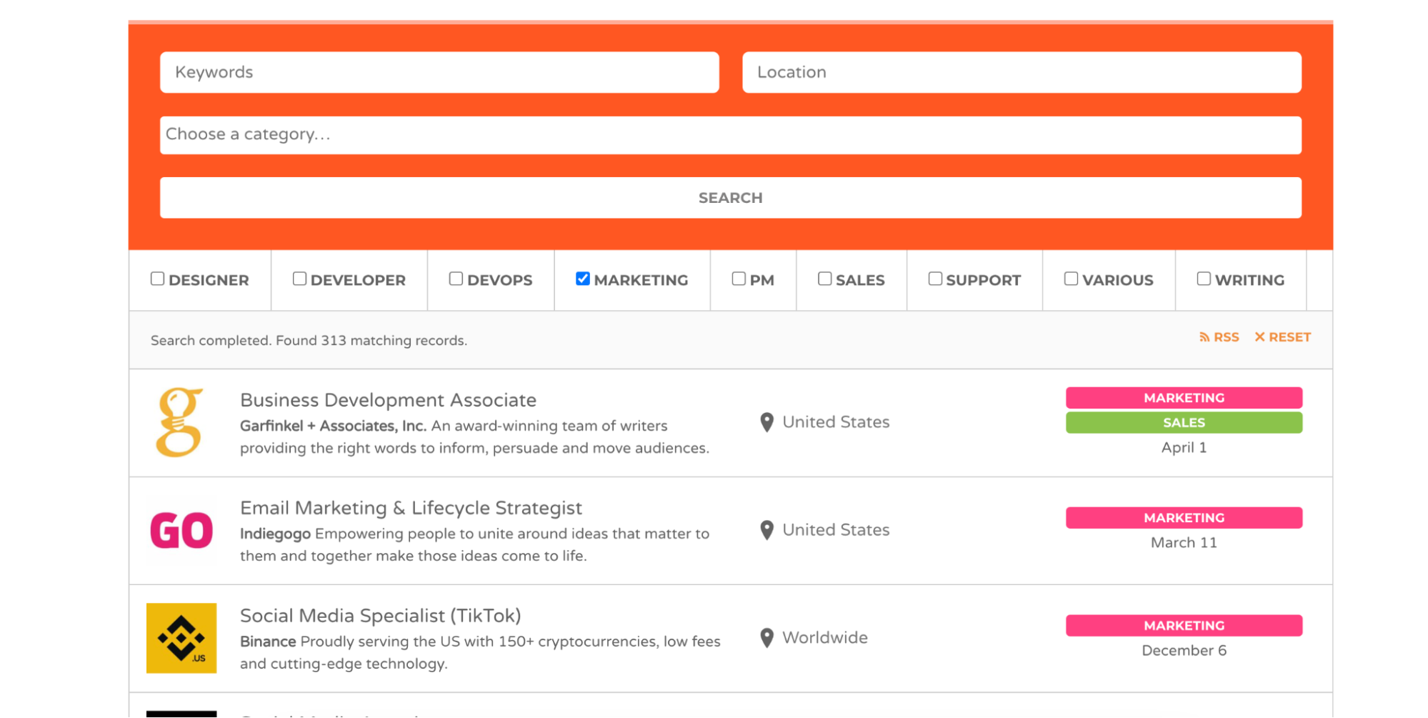
Task: Open the RSS feed link
Action: (x=1219, y=337)
